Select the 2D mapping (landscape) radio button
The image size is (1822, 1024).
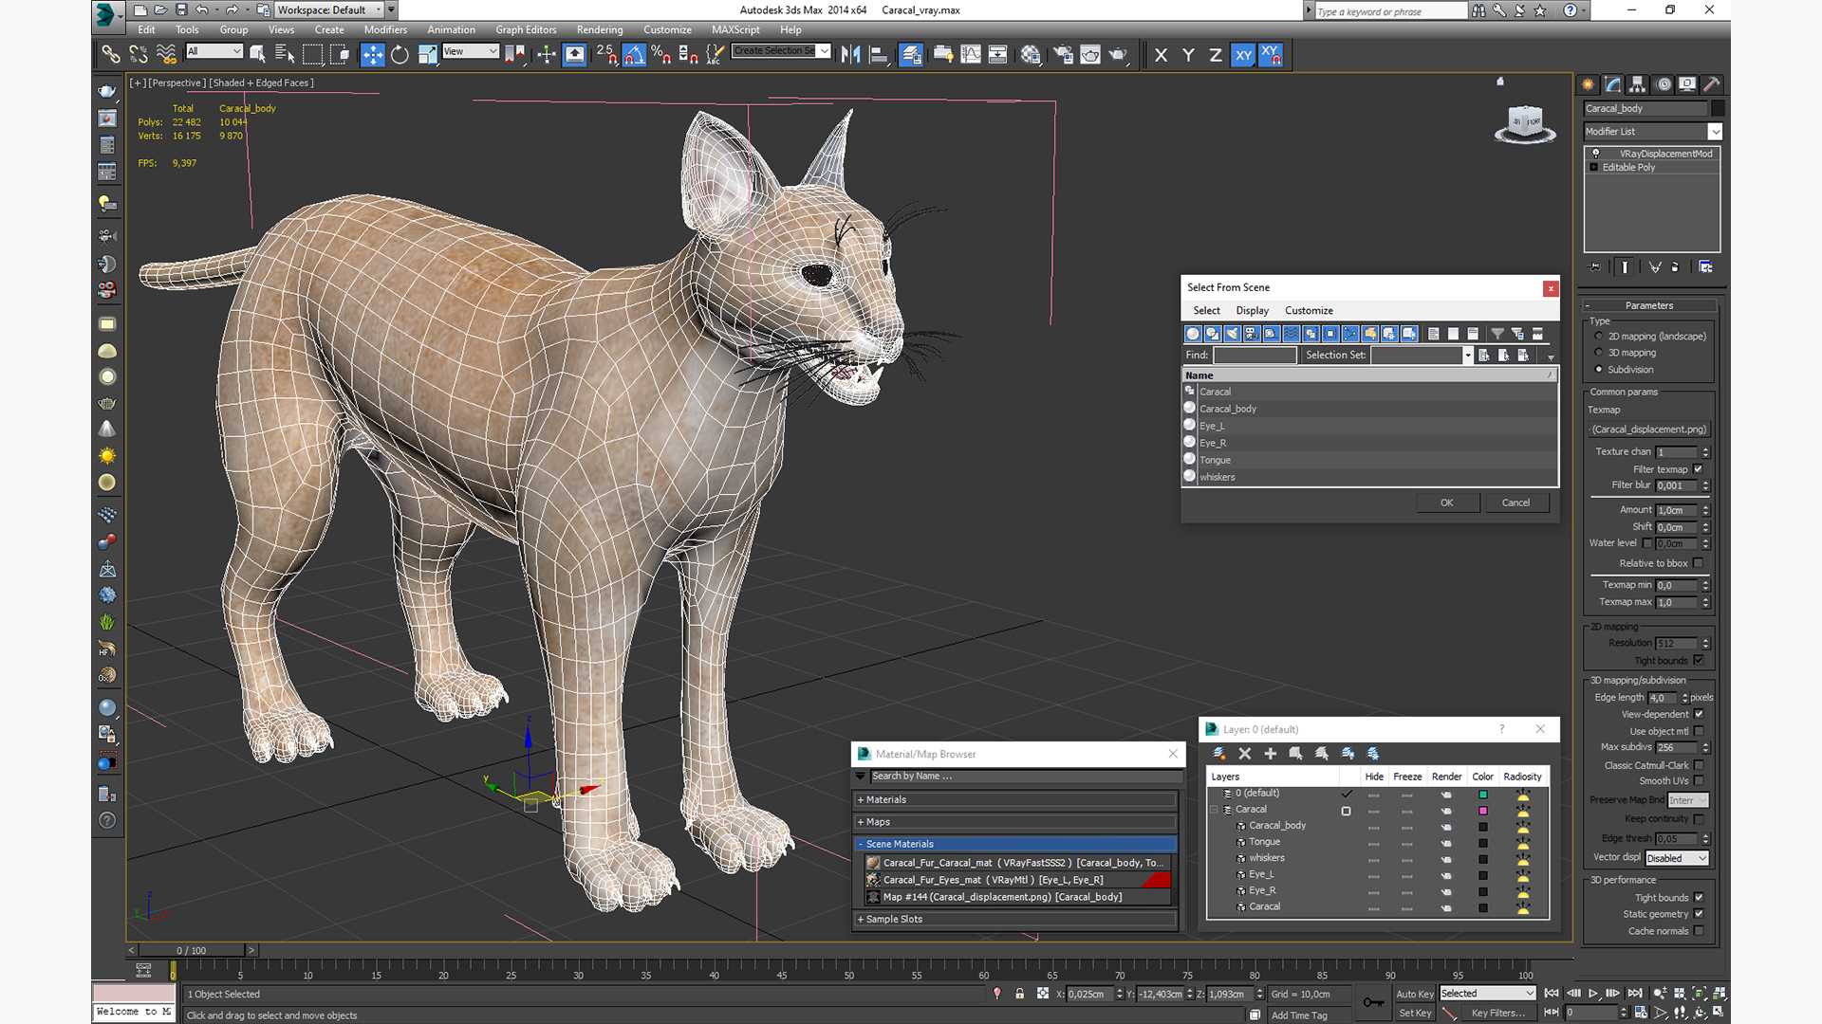pos(1599,337)
